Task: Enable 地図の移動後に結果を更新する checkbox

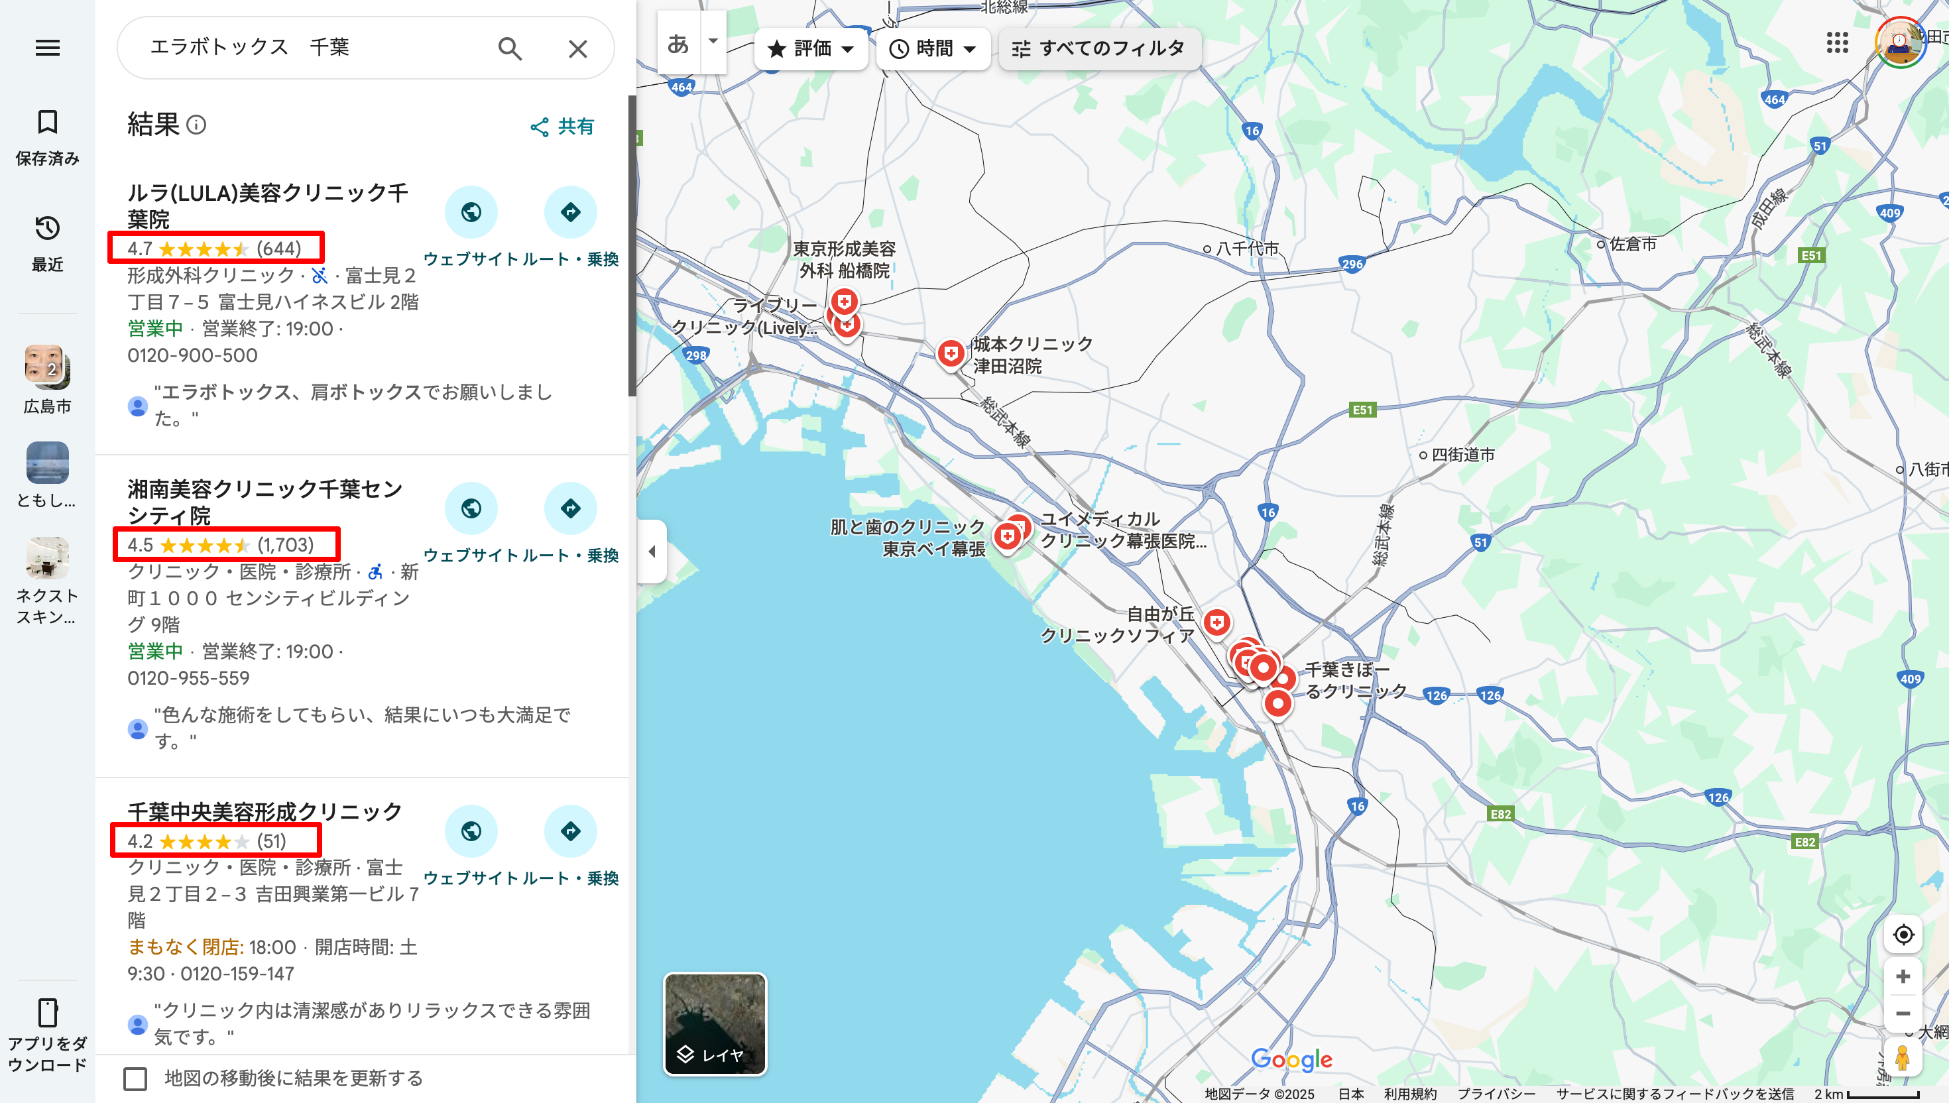Action: coord(135,1078)
